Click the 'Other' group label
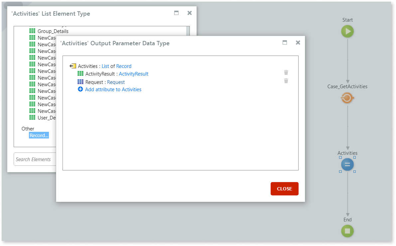Screen dimensions: 396x246 [28, 129]
